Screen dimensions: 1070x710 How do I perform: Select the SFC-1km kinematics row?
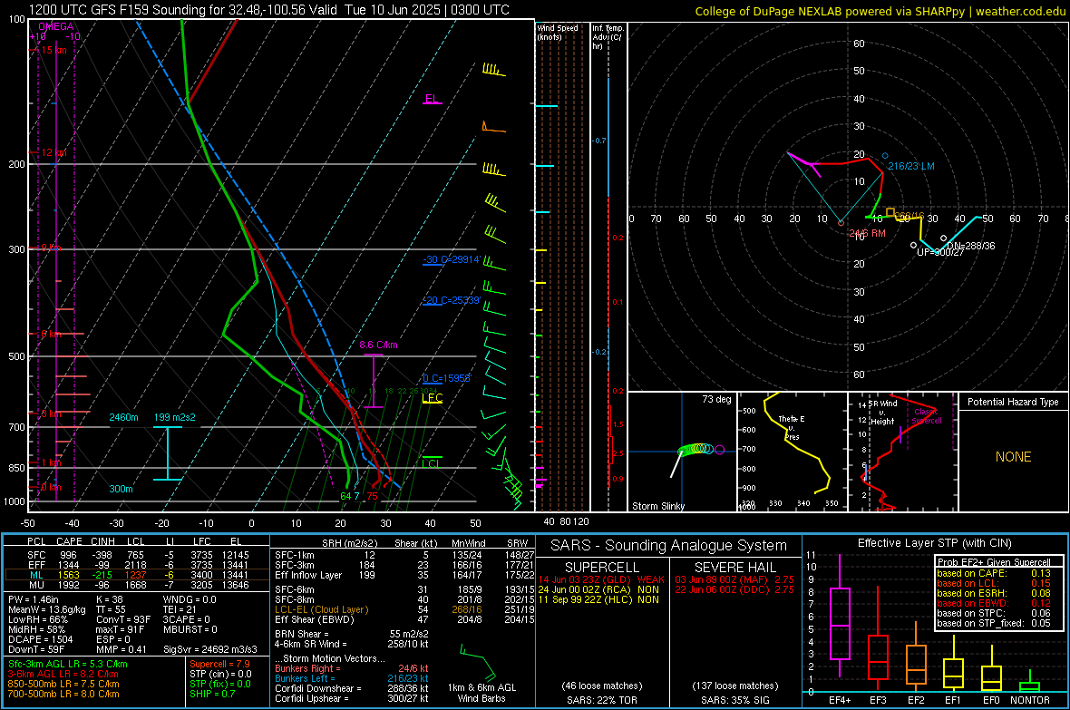pos(404,555)
